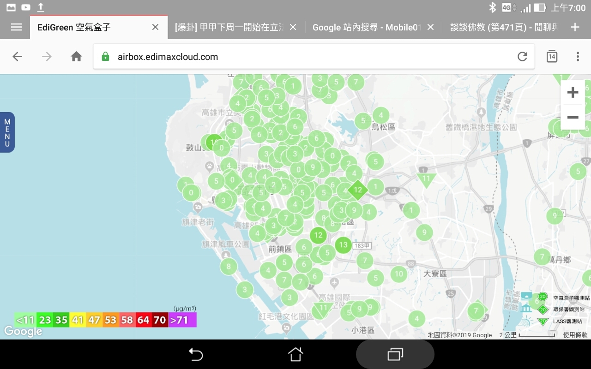Switch to the Google 站內搜尋 - Mobile01 tab
Screen dimensions: 591x369
[x=367, y=27]
